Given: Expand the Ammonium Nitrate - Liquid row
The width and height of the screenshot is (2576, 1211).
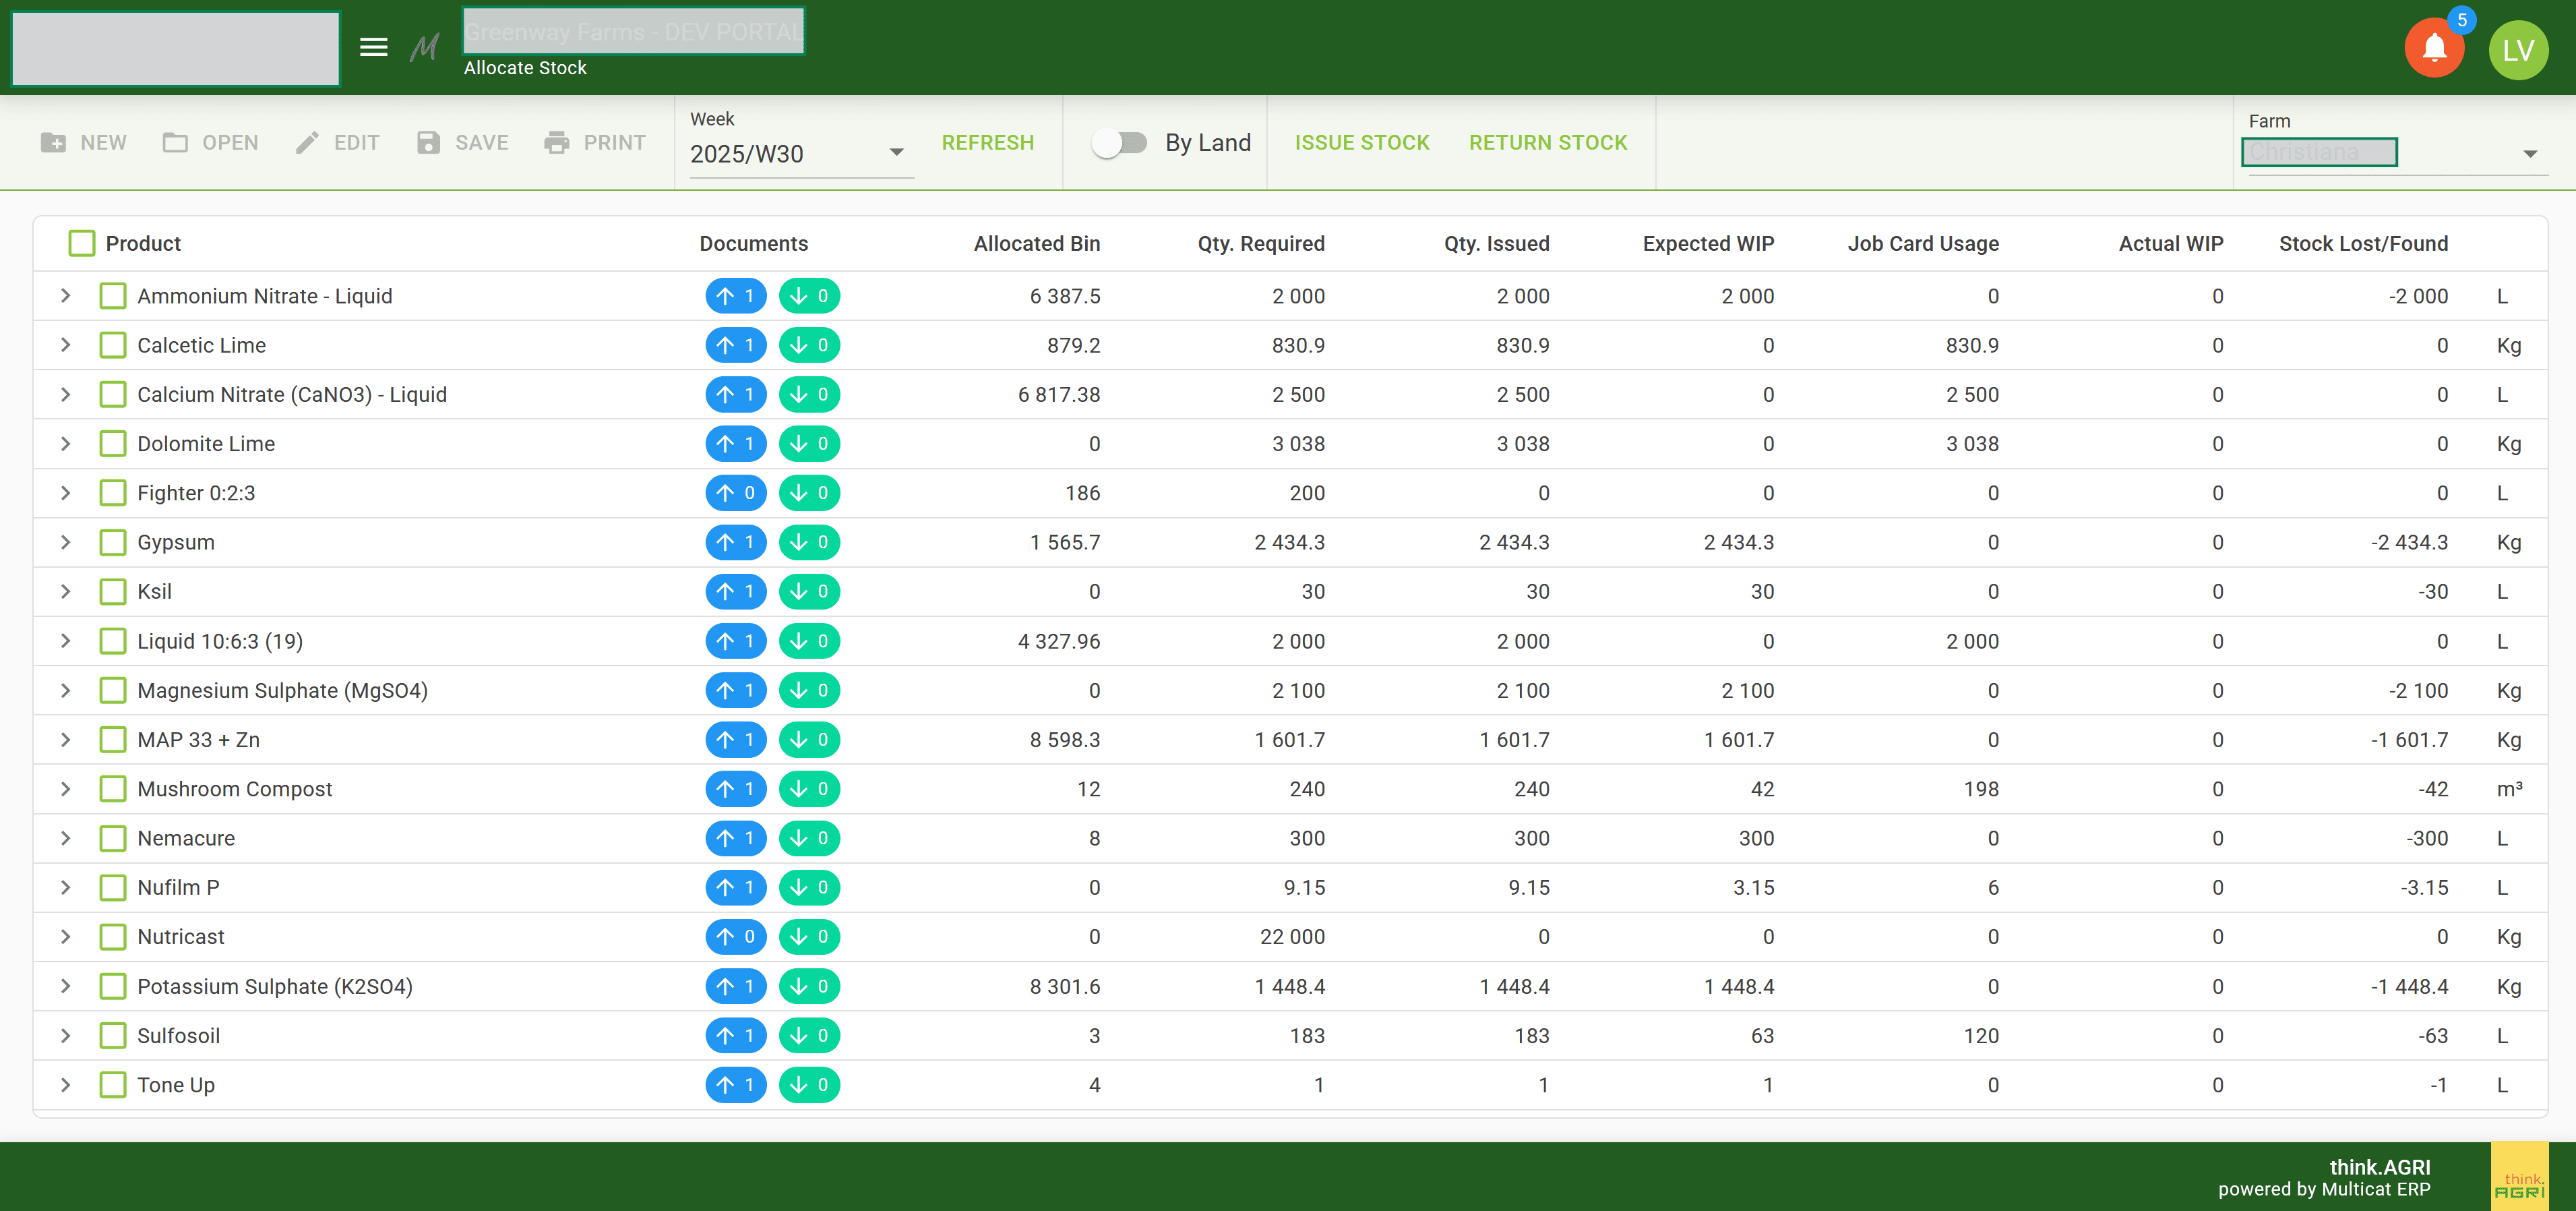Looking at the screenshot, I should (x=66, y=296).
